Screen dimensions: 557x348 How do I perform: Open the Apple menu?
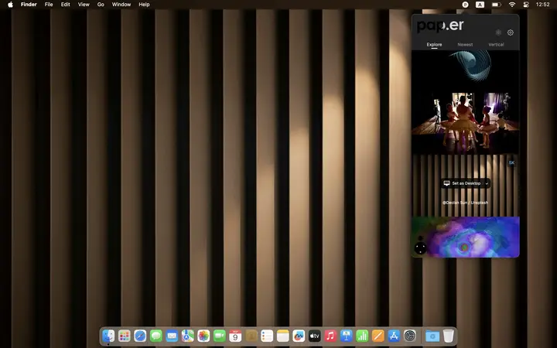click(x=10, y=5)
